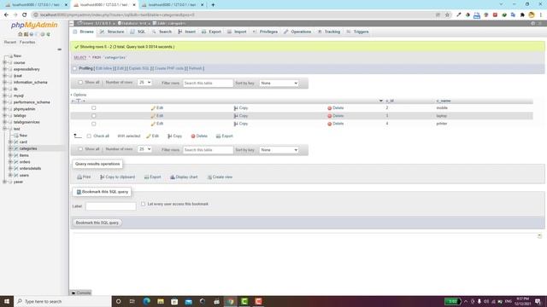Edit the mobile row
Viewport: 547px width, 307px height.
tap(157, 108)
